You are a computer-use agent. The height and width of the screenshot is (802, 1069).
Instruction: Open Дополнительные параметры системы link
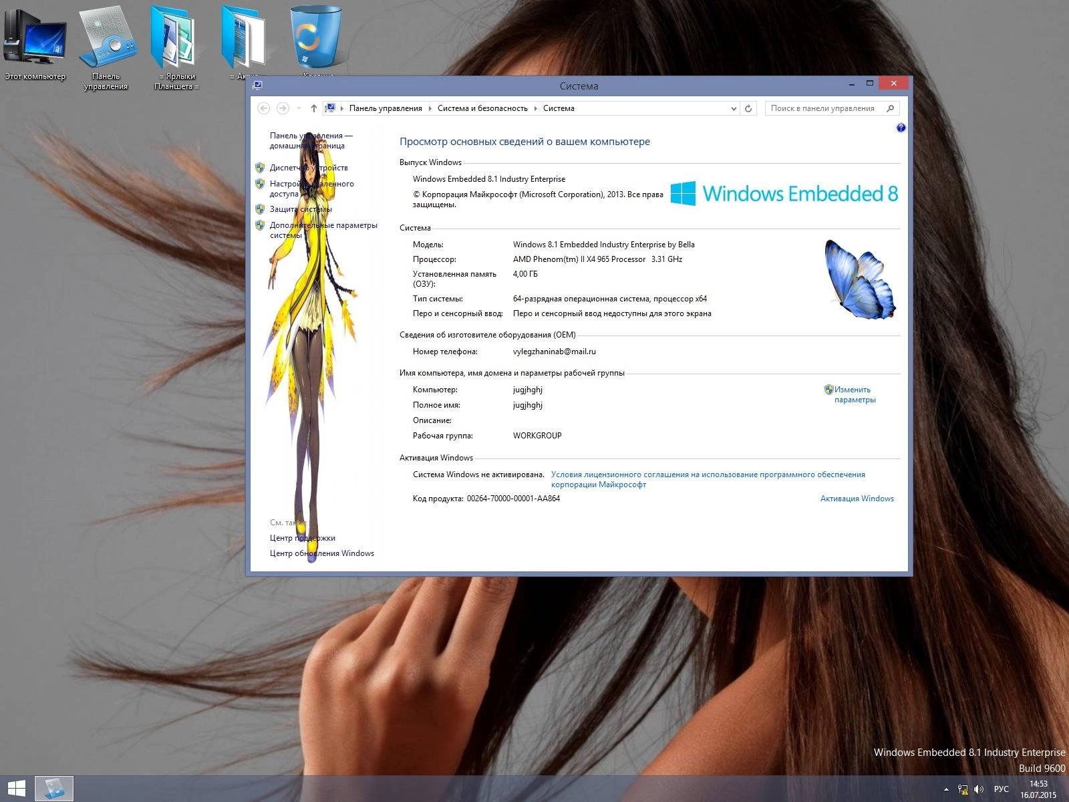pos(323,230)
